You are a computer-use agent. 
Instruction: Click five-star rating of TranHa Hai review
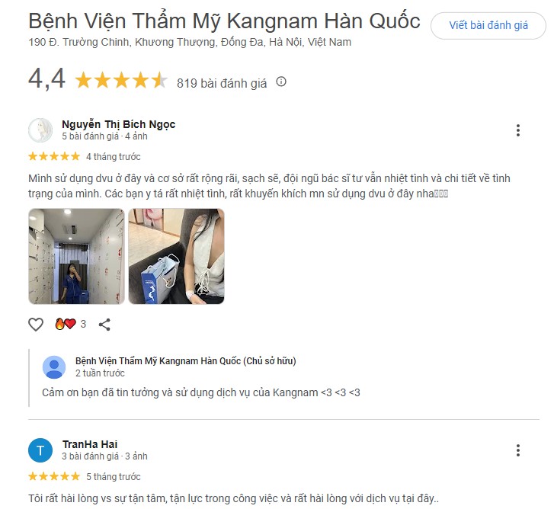coord(54,476)
